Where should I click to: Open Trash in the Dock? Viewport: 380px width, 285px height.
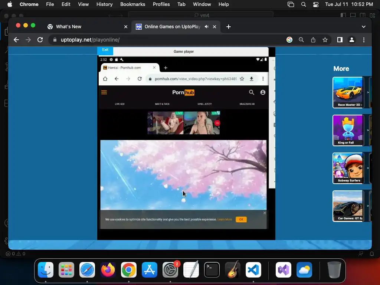pyautogui.click(x=334, y=269)
